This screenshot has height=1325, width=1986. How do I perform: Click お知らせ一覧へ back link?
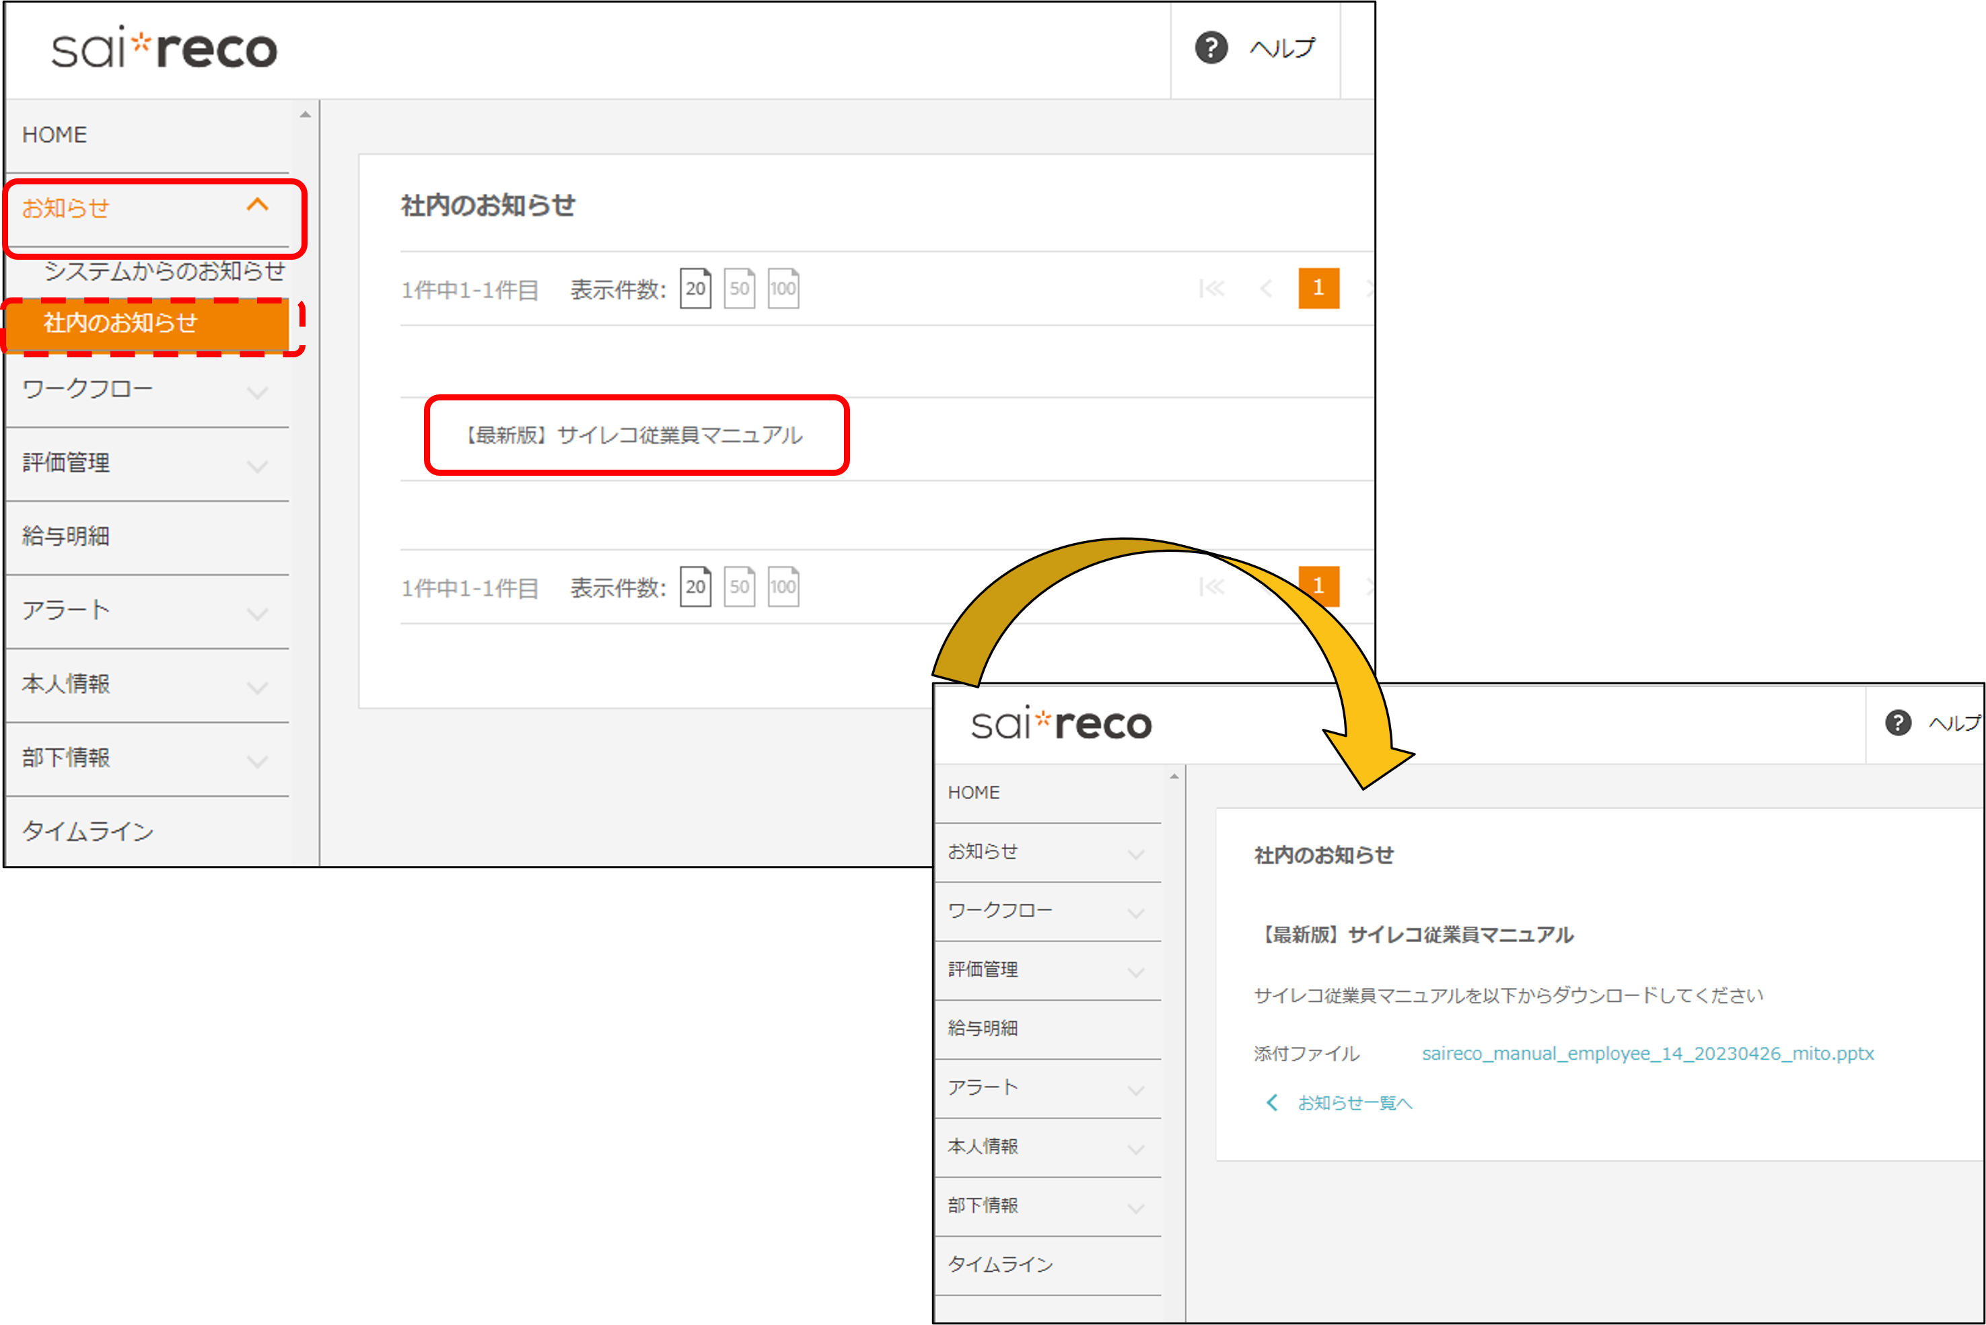tap(1354, 1103)
